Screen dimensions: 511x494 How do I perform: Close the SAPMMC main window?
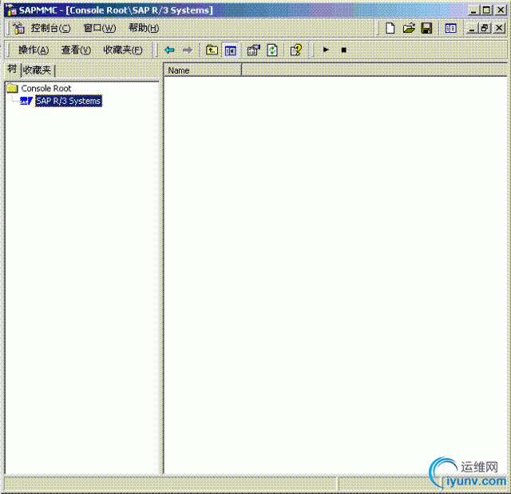pos(501,10)
